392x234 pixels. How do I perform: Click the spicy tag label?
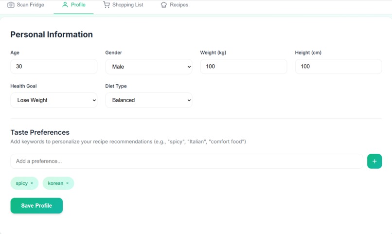(x=22, y=183)
